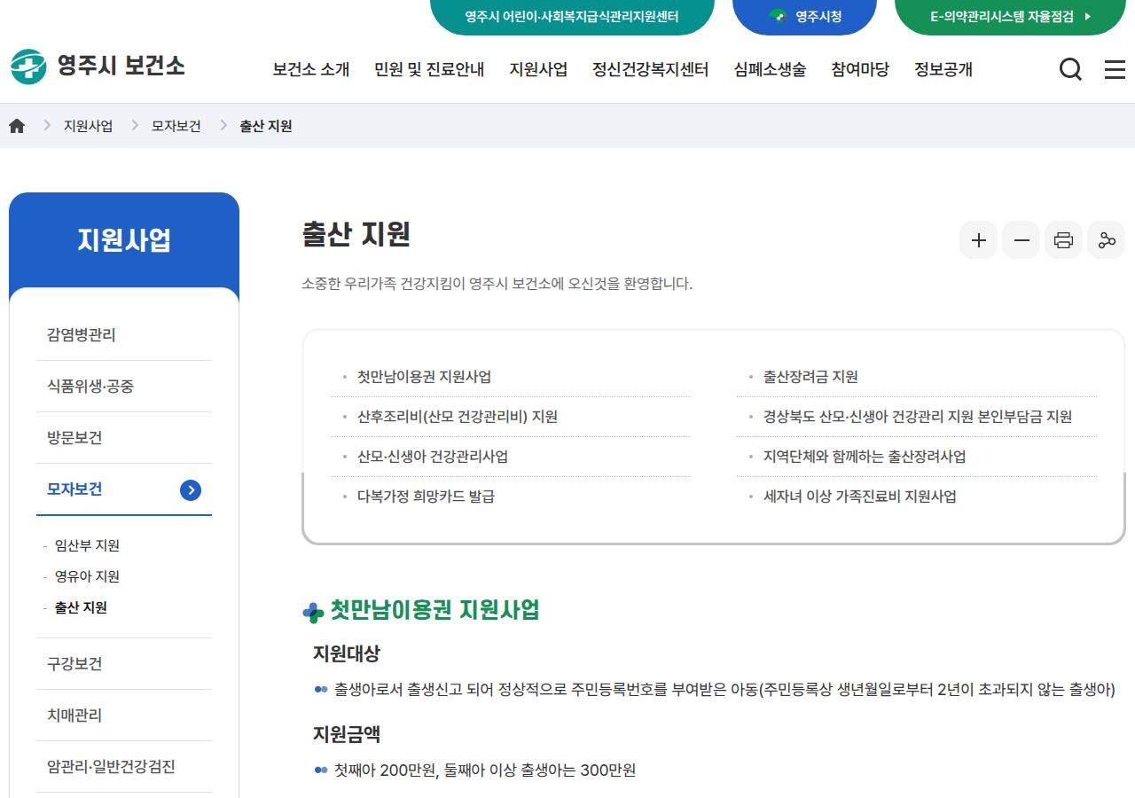Click the 지원금액 subheading
The width and height of the screenshot is (1135, 798).
[347, 734]
